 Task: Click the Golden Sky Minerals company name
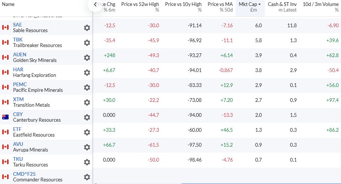tap(35, 60)
